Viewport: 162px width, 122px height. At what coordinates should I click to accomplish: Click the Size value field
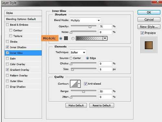(105, 69)
